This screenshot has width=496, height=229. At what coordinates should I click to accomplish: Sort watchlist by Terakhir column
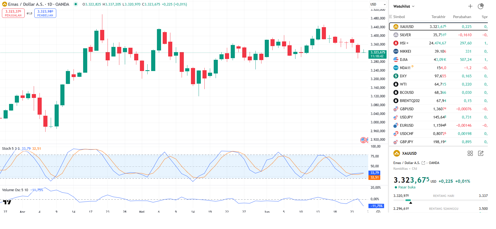pyautogui.click(x=438, y=17)
